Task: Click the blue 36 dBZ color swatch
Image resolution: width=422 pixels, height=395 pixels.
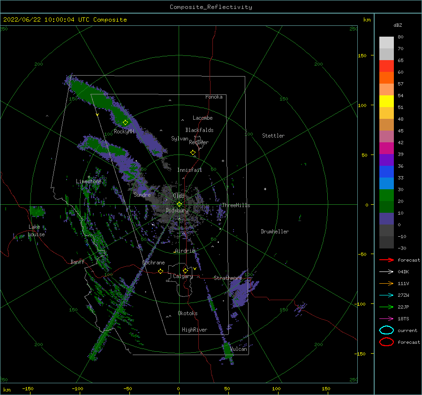Action: click(386, 172)
